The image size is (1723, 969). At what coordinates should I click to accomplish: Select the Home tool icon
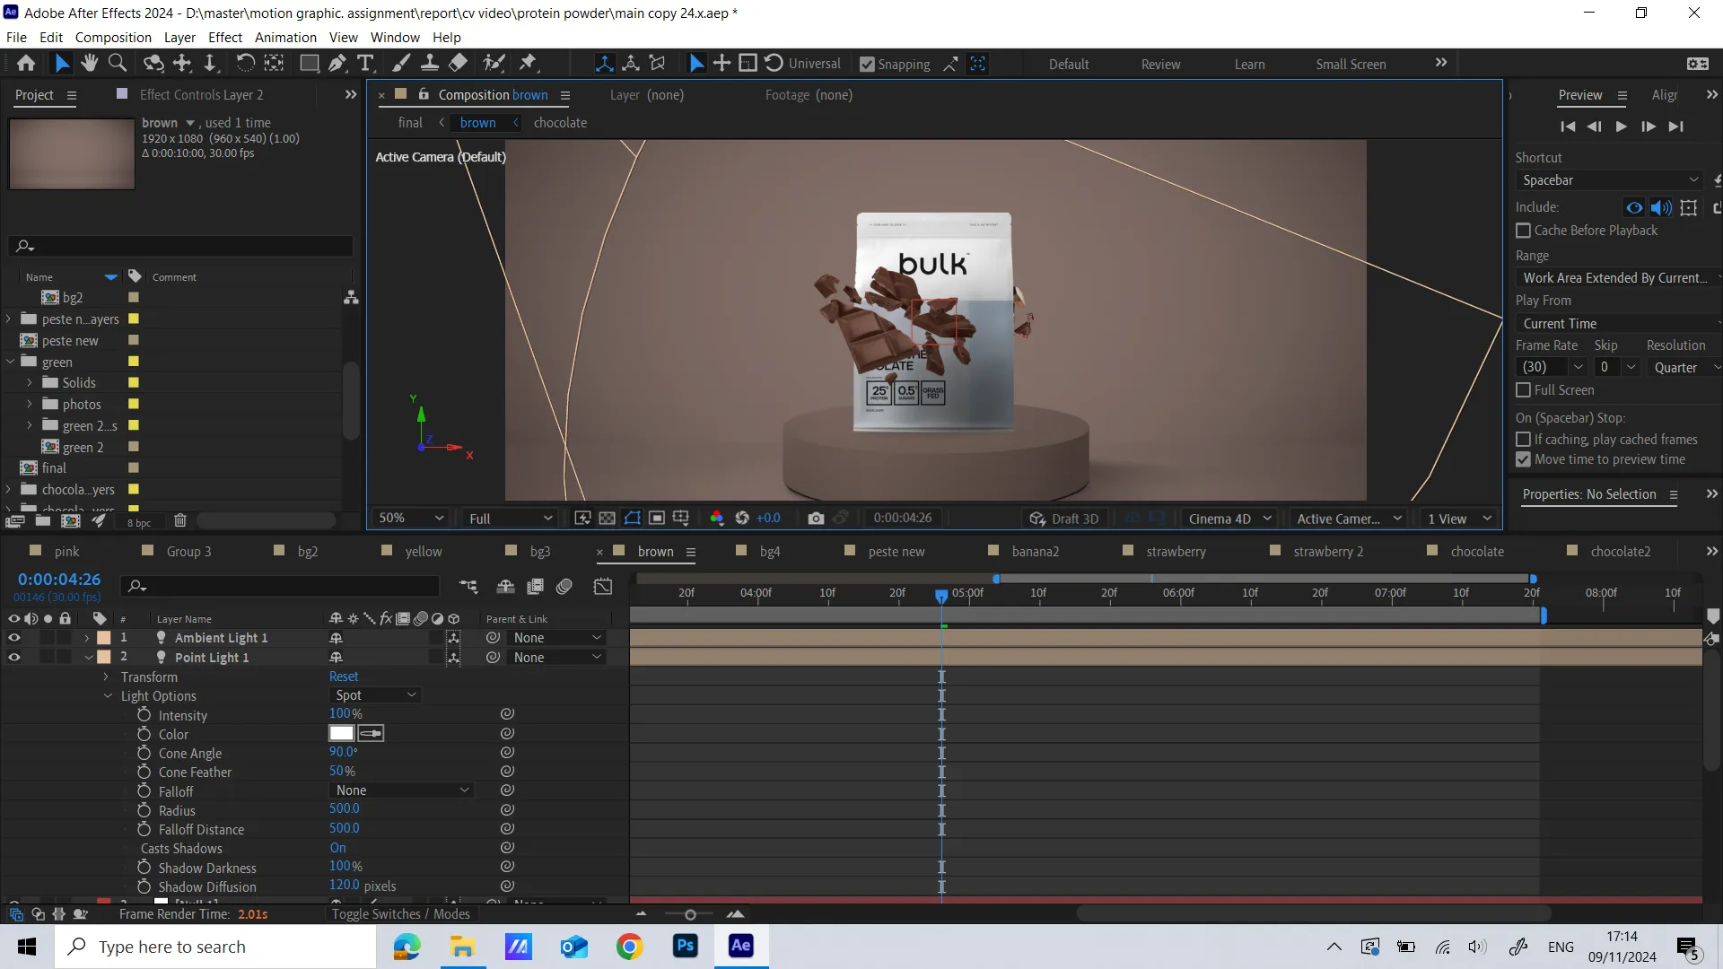(26, 64)
